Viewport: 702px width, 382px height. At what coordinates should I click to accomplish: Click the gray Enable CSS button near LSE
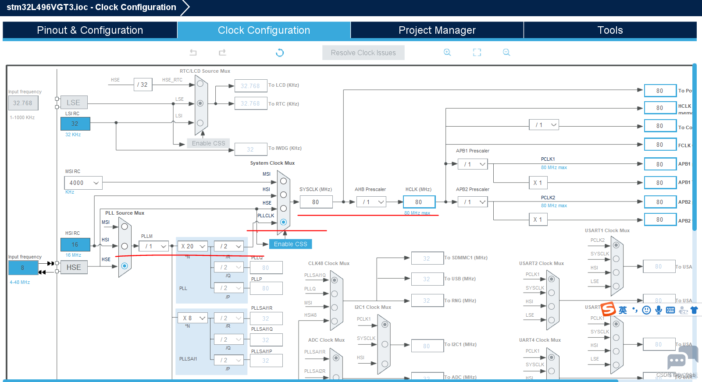click(209, 143)
